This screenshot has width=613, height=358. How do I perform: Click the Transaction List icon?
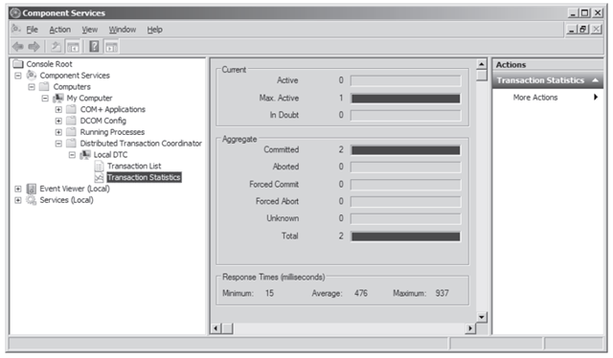tap(99, 167)
